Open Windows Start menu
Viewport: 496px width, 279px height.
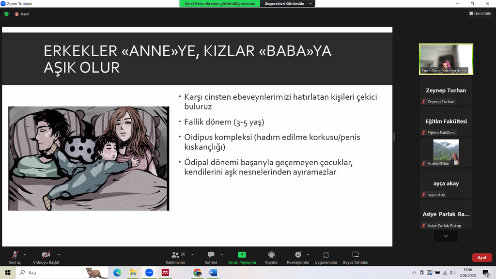(x=8, y=272)
